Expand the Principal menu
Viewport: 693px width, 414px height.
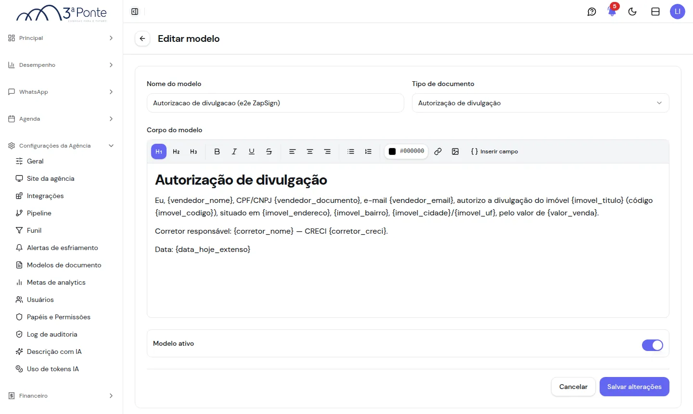61,38
